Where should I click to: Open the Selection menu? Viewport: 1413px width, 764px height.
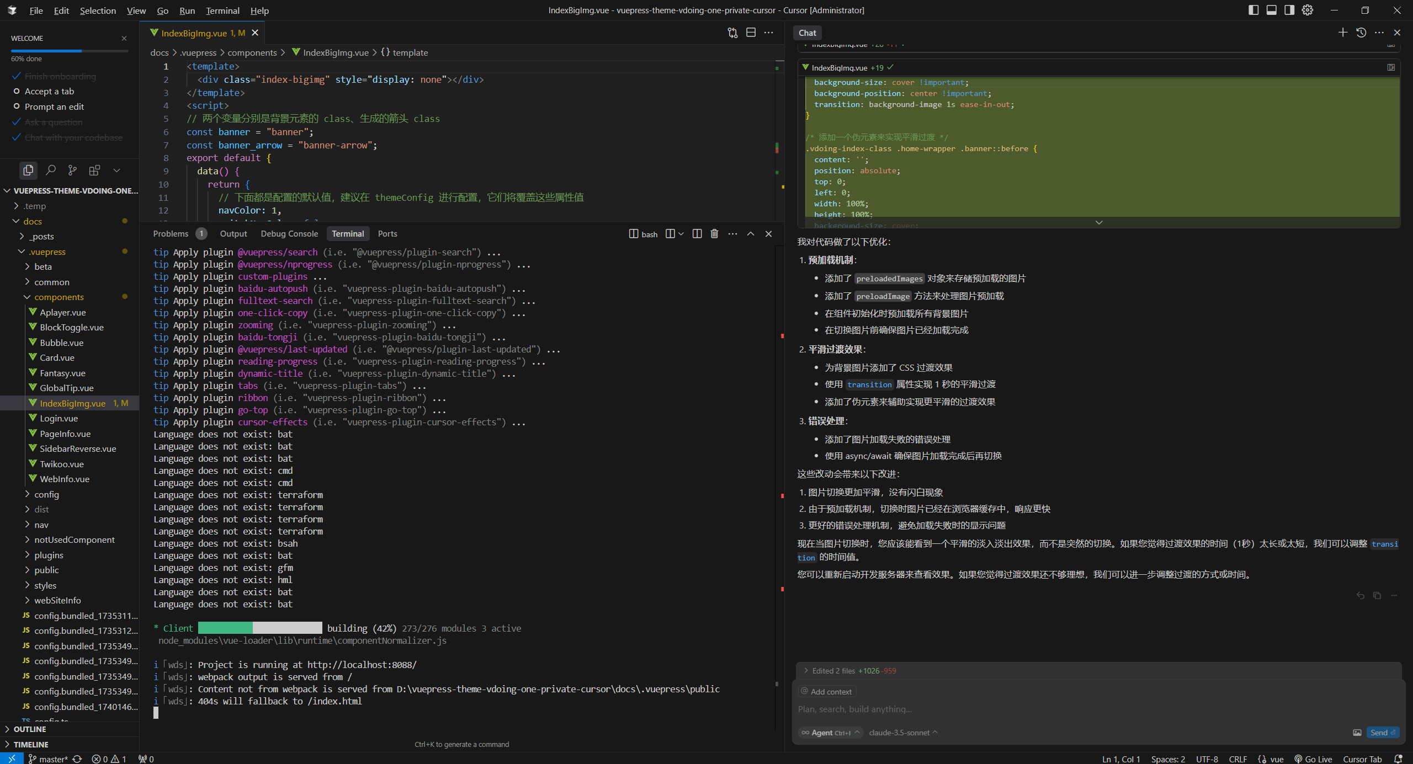[98, 10]
